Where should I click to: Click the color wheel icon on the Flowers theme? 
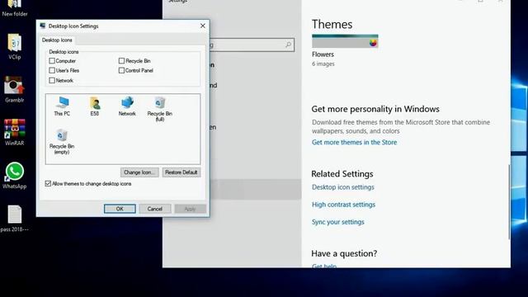point(373,43)
